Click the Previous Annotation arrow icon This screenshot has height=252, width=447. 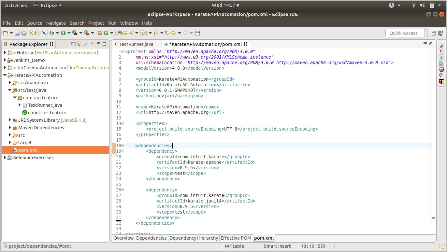pyautogui.click(x=155, y=33)
